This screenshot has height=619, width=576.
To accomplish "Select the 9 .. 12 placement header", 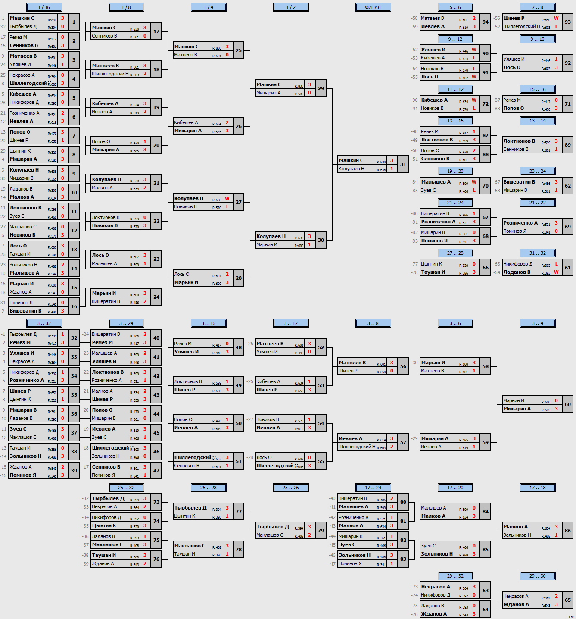I will 455,39.
